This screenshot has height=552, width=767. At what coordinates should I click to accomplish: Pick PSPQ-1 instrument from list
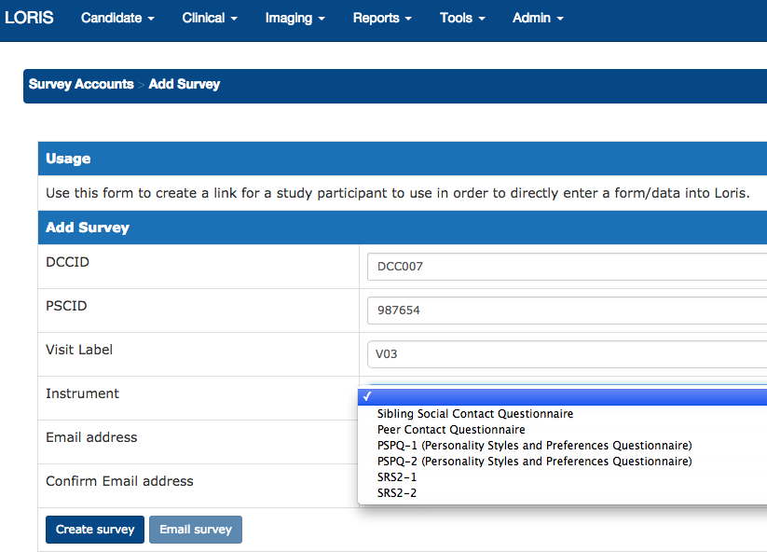pos(534,446)
